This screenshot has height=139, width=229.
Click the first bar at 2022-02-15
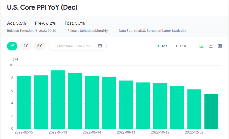click(x=24, y=102)
